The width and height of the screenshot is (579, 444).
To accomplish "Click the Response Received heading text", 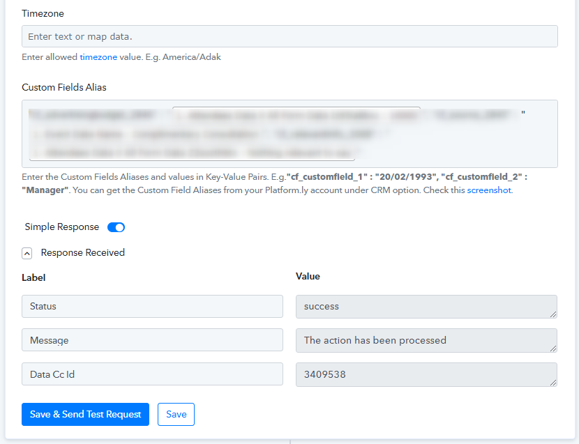I will click(x=83, y=253).
